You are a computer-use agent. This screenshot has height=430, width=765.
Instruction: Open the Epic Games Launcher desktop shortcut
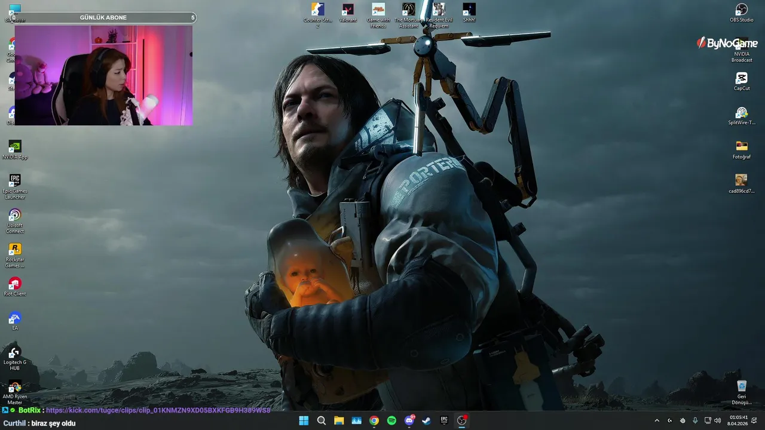[x=15, y=187]
